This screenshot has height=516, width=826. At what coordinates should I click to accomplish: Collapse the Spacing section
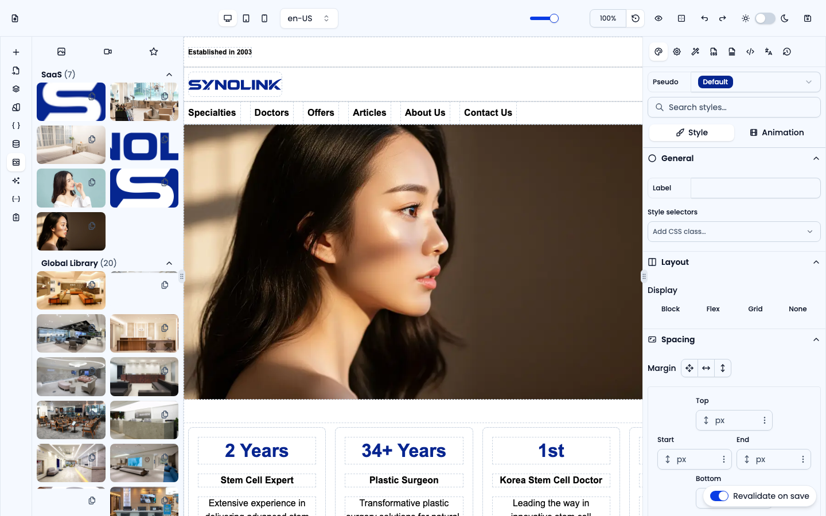pos(816,339)
